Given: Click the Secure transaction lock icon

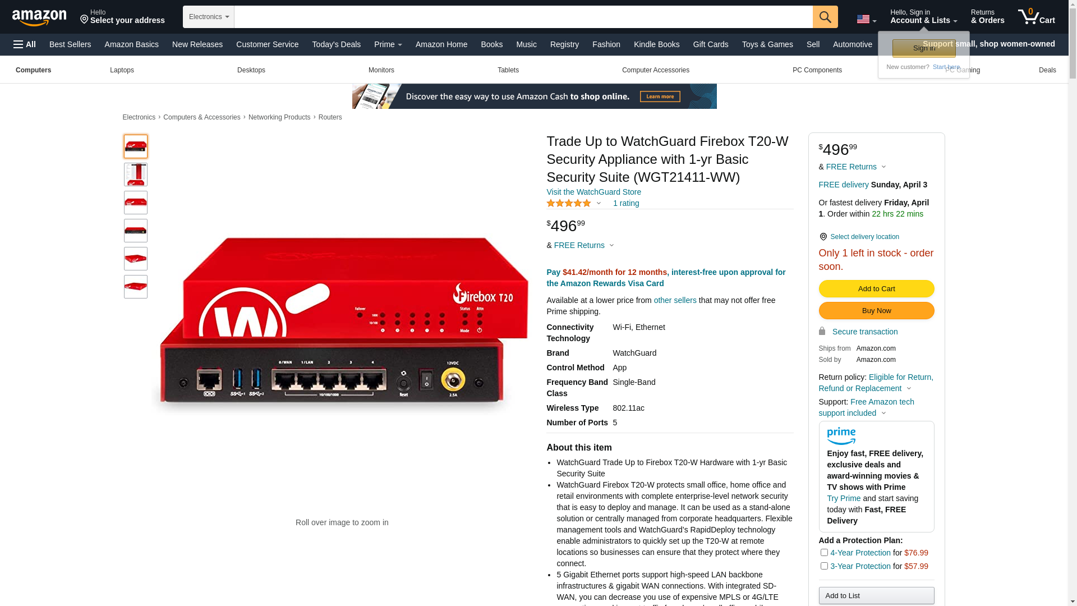Looking at the screenshot, I should pyautogui.click(x=822, y=331).
